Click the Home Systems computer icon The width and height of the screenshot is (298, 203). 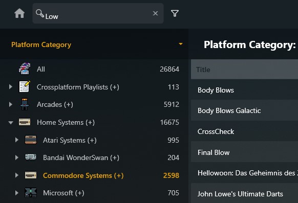tap(25, 122)
